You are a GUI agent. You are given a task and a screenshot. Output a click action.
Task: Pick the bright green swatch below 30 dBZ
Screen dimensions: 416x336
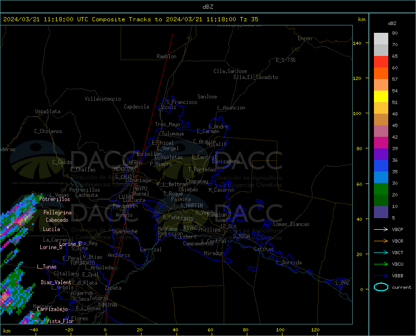point(381,189)
